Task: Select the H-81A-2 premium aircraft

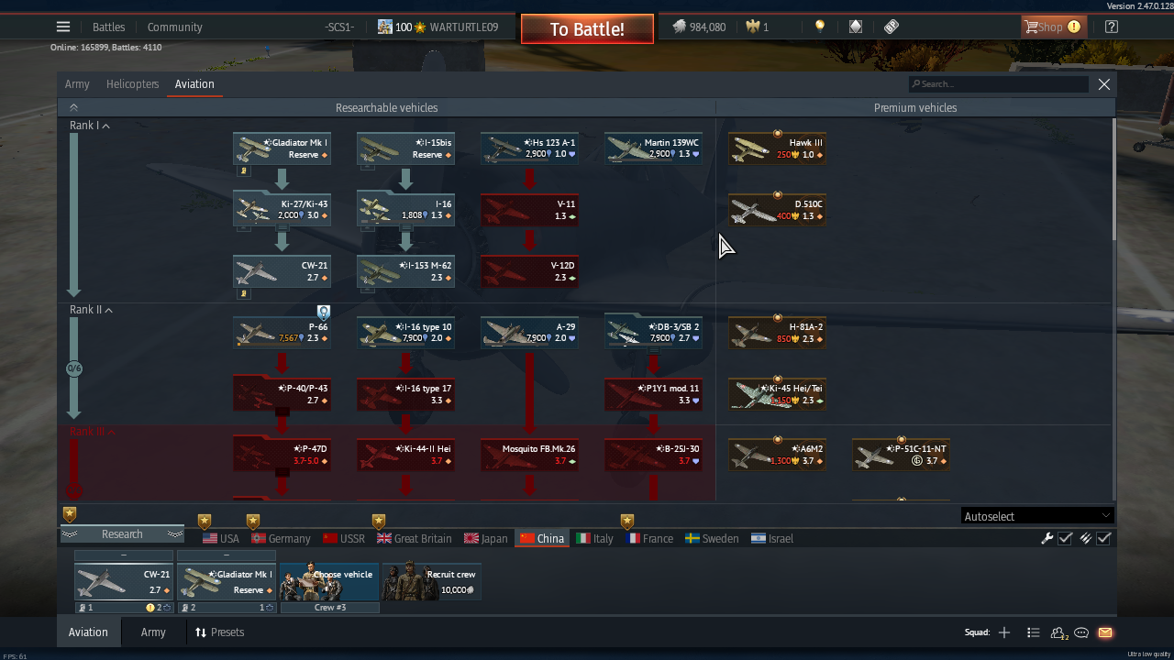Action: pyautogui.click(x=777, y=333)
